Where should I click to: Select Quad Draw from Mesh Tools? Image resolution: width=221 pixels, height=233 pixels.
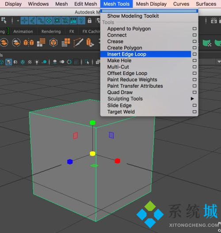coord(120,92)
